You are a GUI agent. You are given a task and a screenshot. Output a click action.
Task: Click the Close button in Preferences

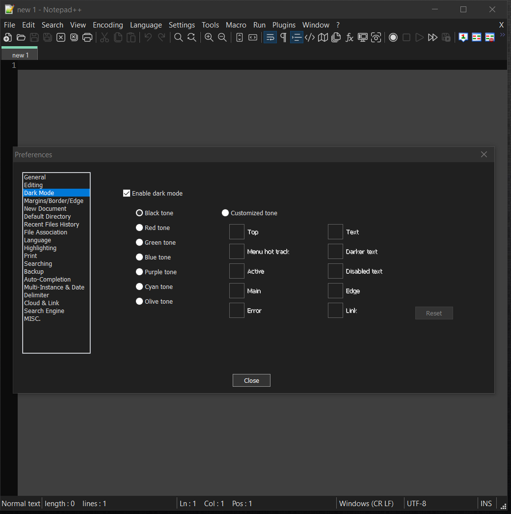coord(251,381)
